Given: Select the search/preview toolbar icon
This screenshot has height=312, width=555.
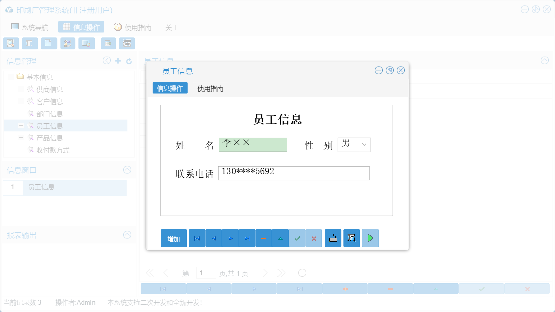Looking at the screenshot, I should pyautogui.click(x=10, y=43).
